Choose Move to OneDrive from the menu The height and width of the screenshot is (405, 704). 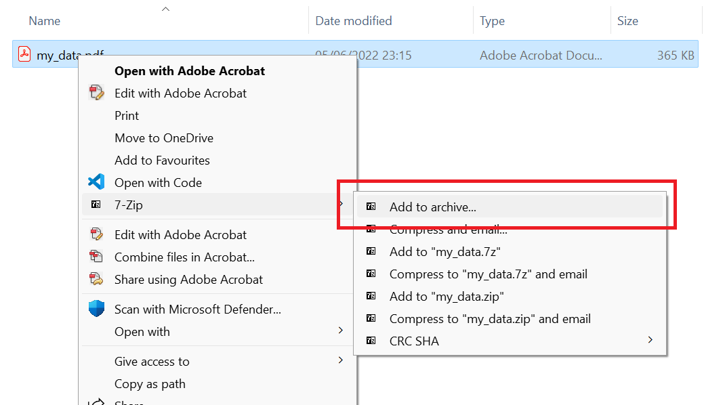pyautogui.click(x=163, y=137)
